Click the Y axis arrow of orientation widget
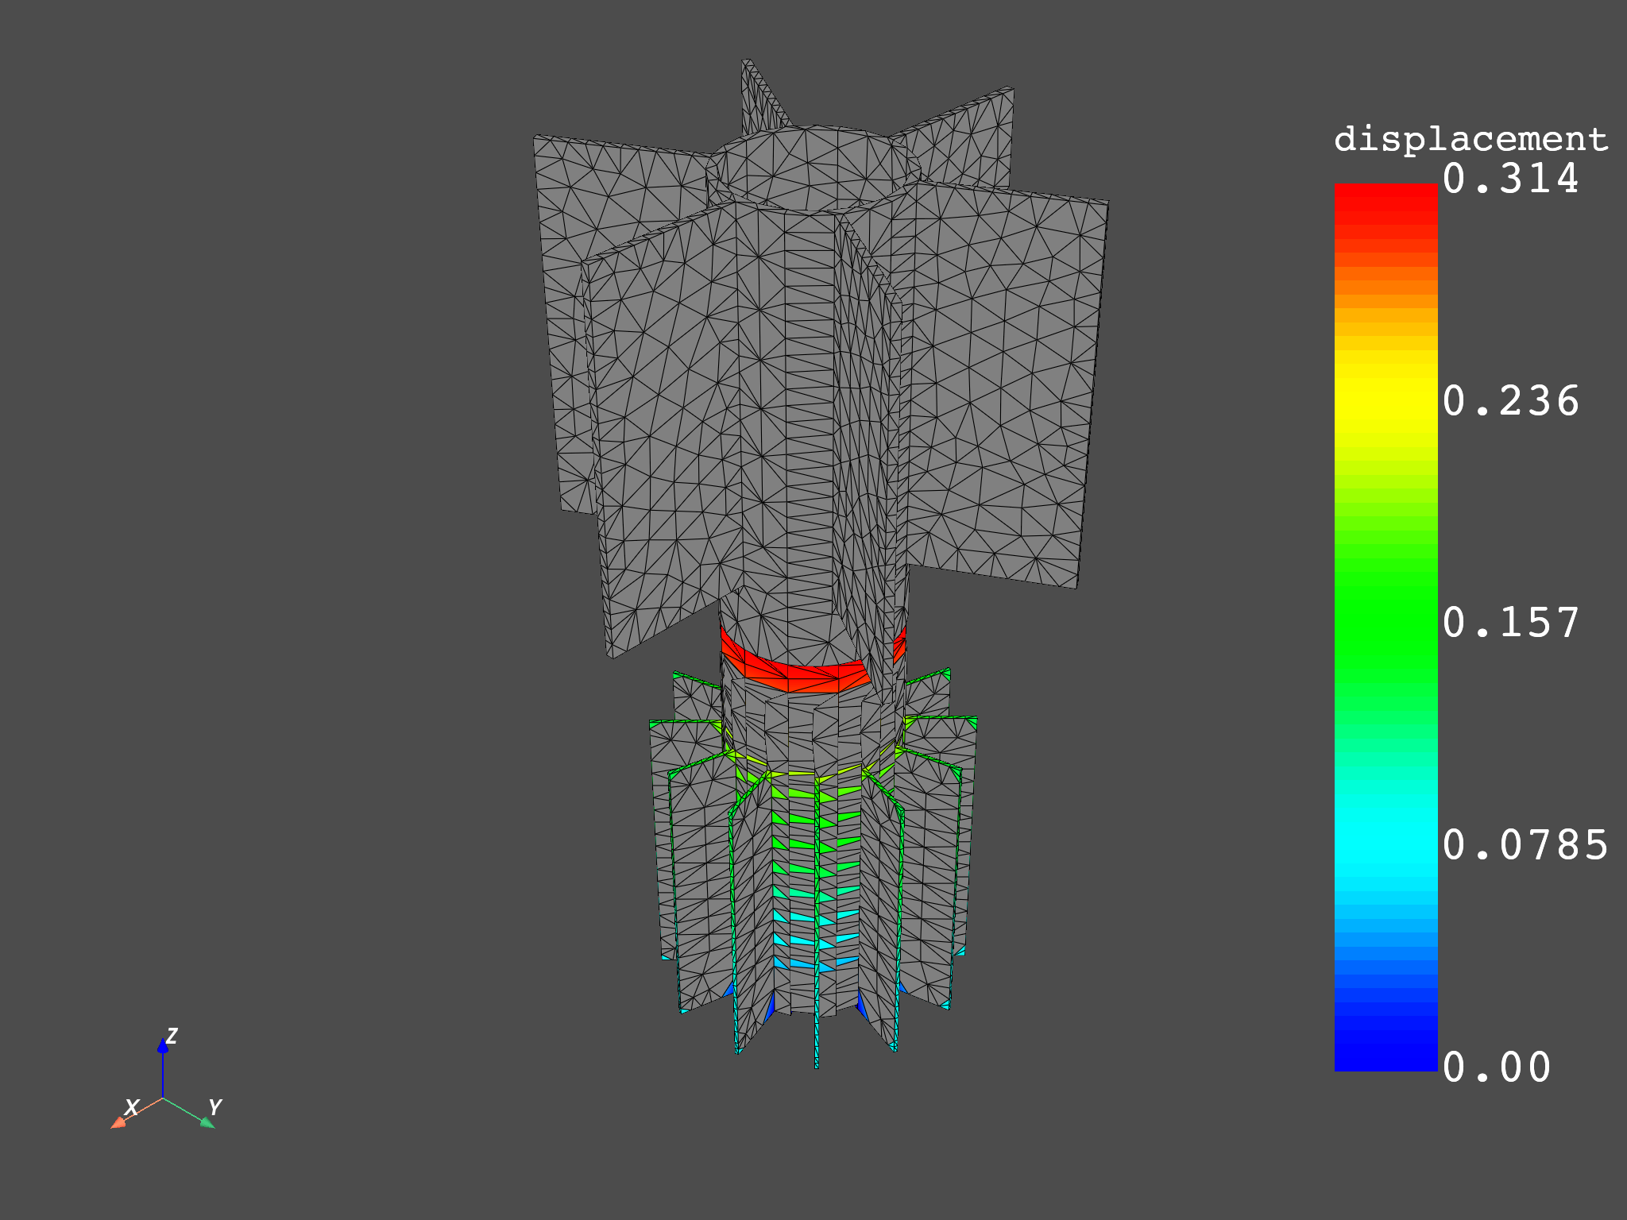1627x1220 pixels. coord(207,1122)
